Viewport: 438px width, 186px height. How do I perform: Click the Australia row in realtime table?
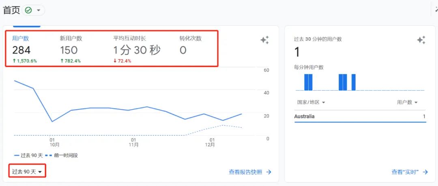coord(360,117)
